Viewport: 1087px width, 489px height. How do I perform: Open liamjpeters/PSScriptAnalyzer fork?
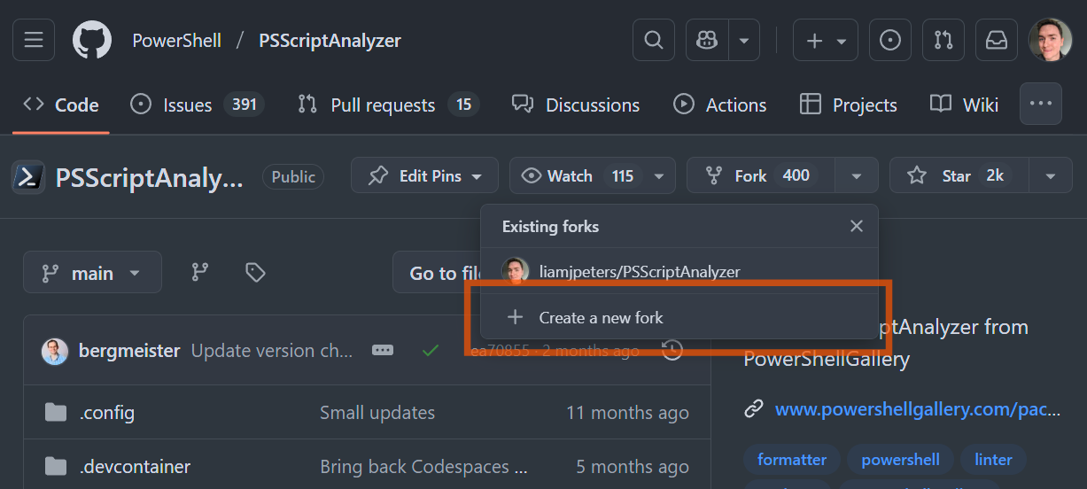[640, 272]
